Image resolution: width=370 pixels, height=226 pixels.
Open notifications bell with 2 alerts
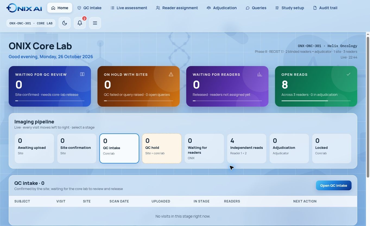pyautogui.click(x=80, y=23)
